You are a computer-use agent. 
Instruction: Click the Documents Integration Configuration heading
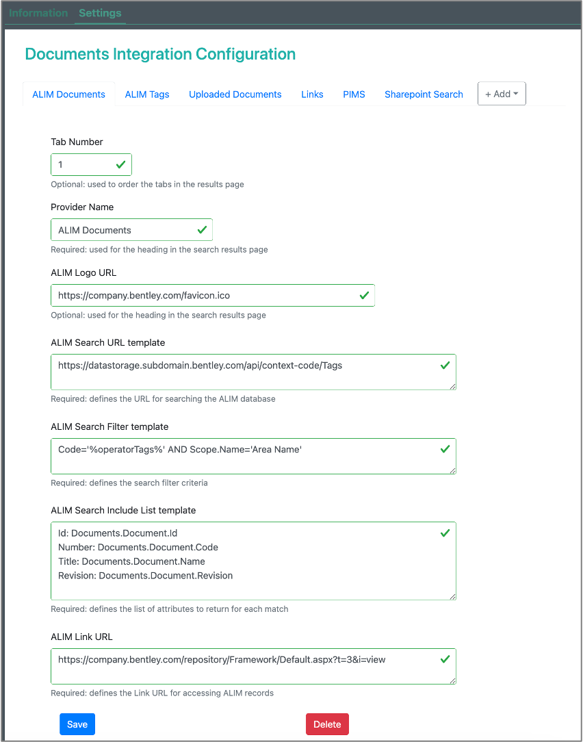click(x=160, y=54)
